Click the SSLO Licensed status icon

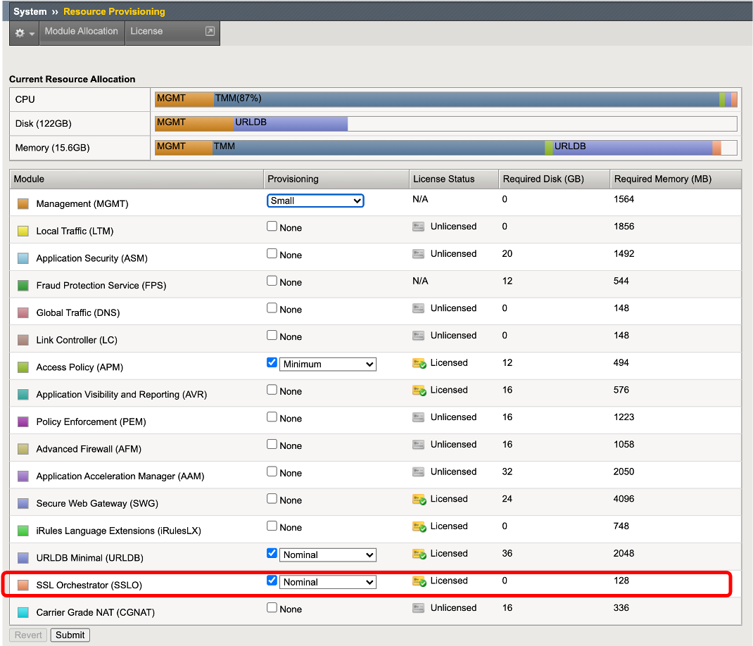coord(419,582)
